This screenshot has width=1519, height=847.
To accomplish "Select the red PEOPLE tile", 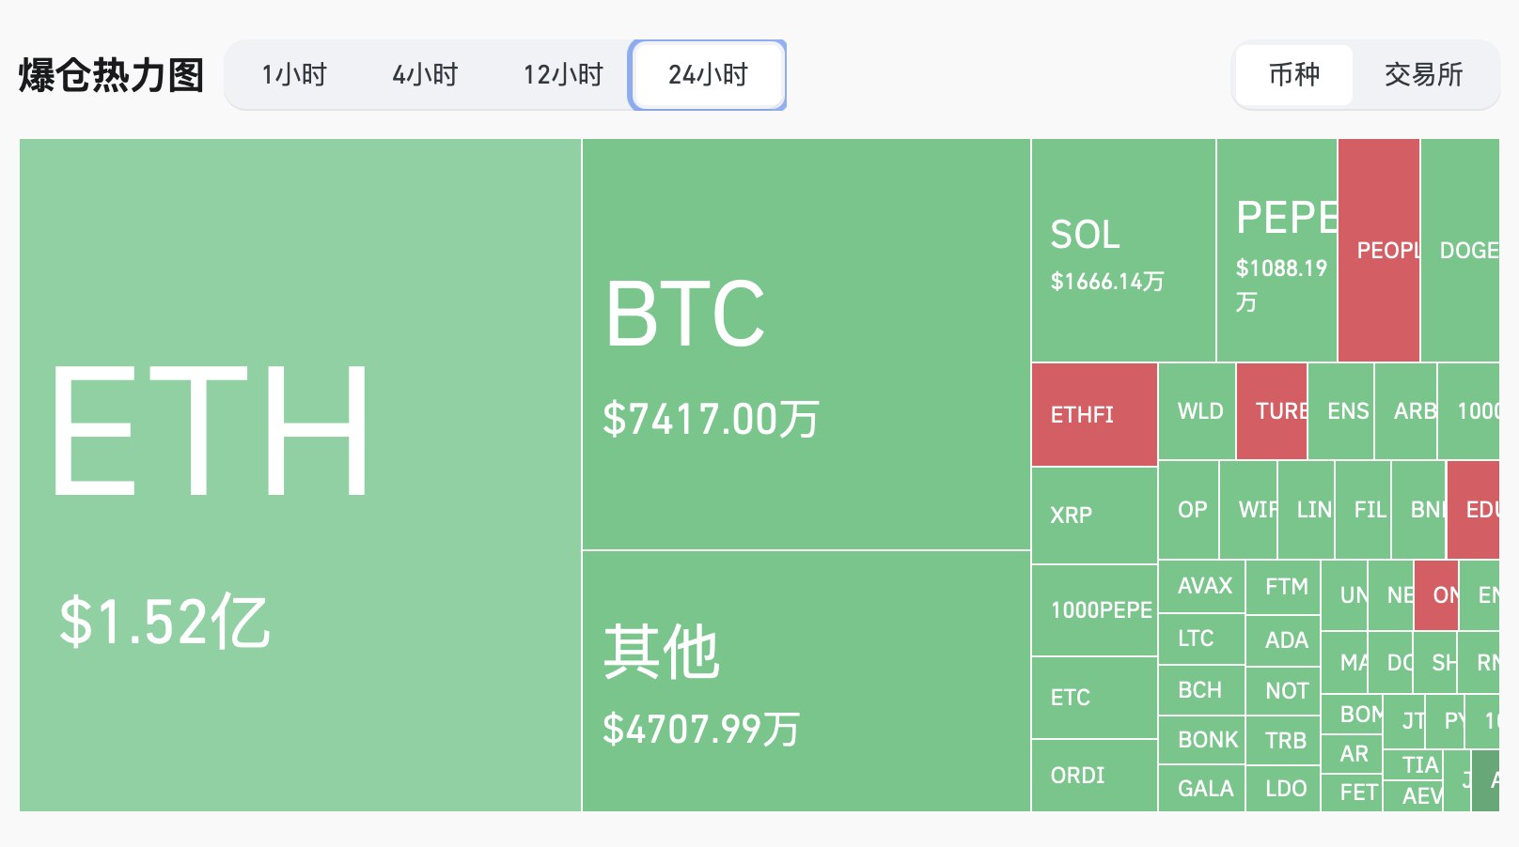I will 1378,251.
